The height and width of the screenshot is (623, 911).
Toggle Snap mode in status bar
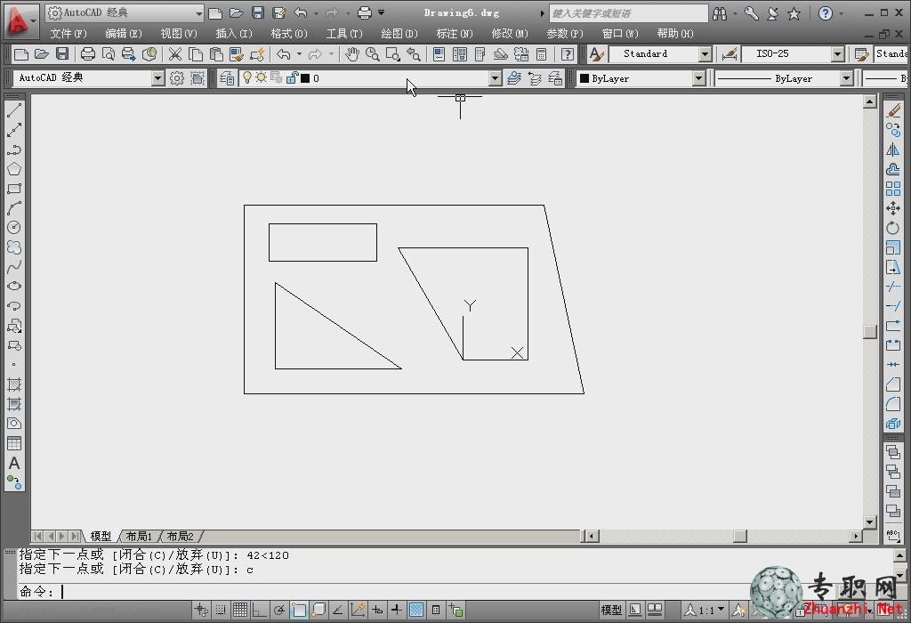click(221, 610)
